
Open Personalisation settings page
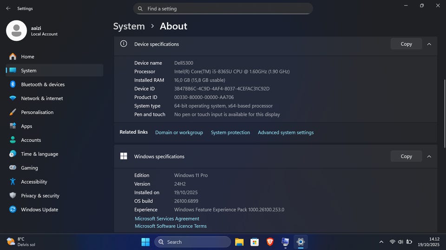(x=37, y=112)
